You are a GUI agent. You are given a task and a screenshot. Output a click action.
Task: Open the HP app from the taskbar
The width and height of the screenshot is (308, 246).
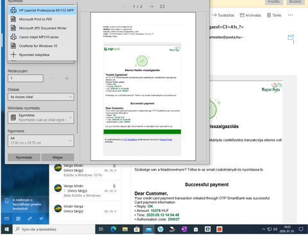tap(160, 229)
